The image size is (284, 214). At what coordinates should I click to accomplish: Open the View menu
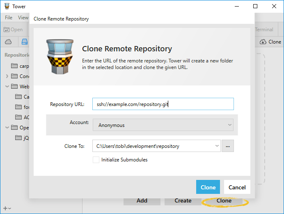coord(23,18)
